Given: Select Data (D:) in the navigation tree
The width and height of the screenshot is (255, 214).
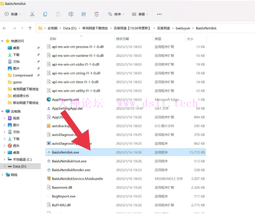Looking at the screenshot, I should (x=20, y=166).
